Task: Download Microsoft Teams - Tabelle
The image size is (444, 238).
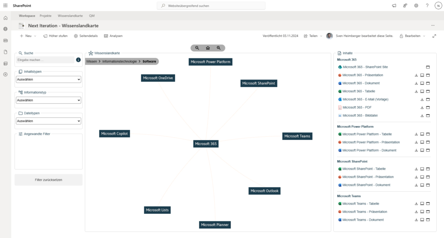Action: 416,204
